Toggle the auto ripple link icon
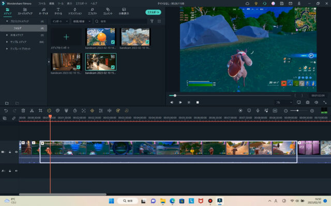 point(14,118)
